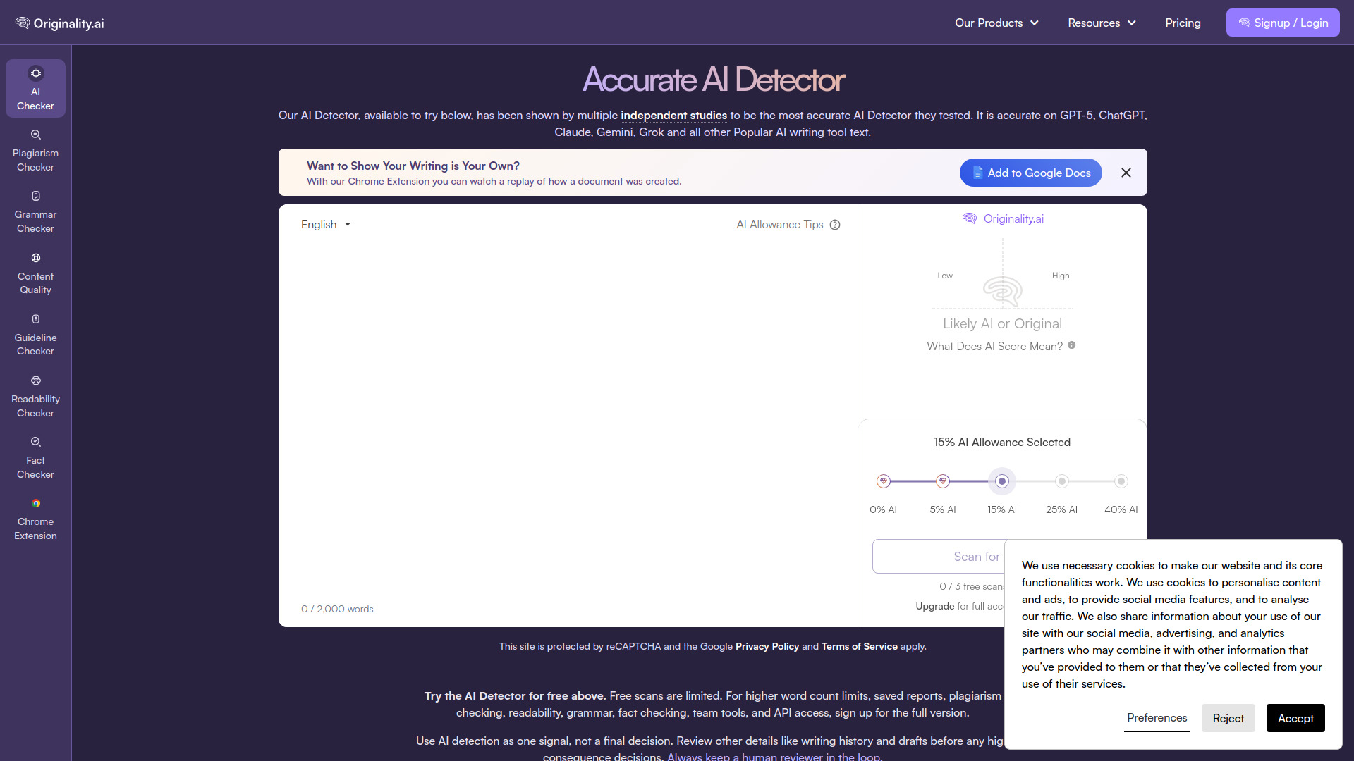Select the 15% AI allowance option
This screenshot has width=1354, height=761.
coord(1002,481)
